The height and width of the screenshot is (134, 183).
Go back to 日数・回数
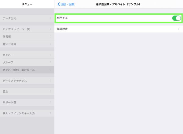[x=66, y=4]
